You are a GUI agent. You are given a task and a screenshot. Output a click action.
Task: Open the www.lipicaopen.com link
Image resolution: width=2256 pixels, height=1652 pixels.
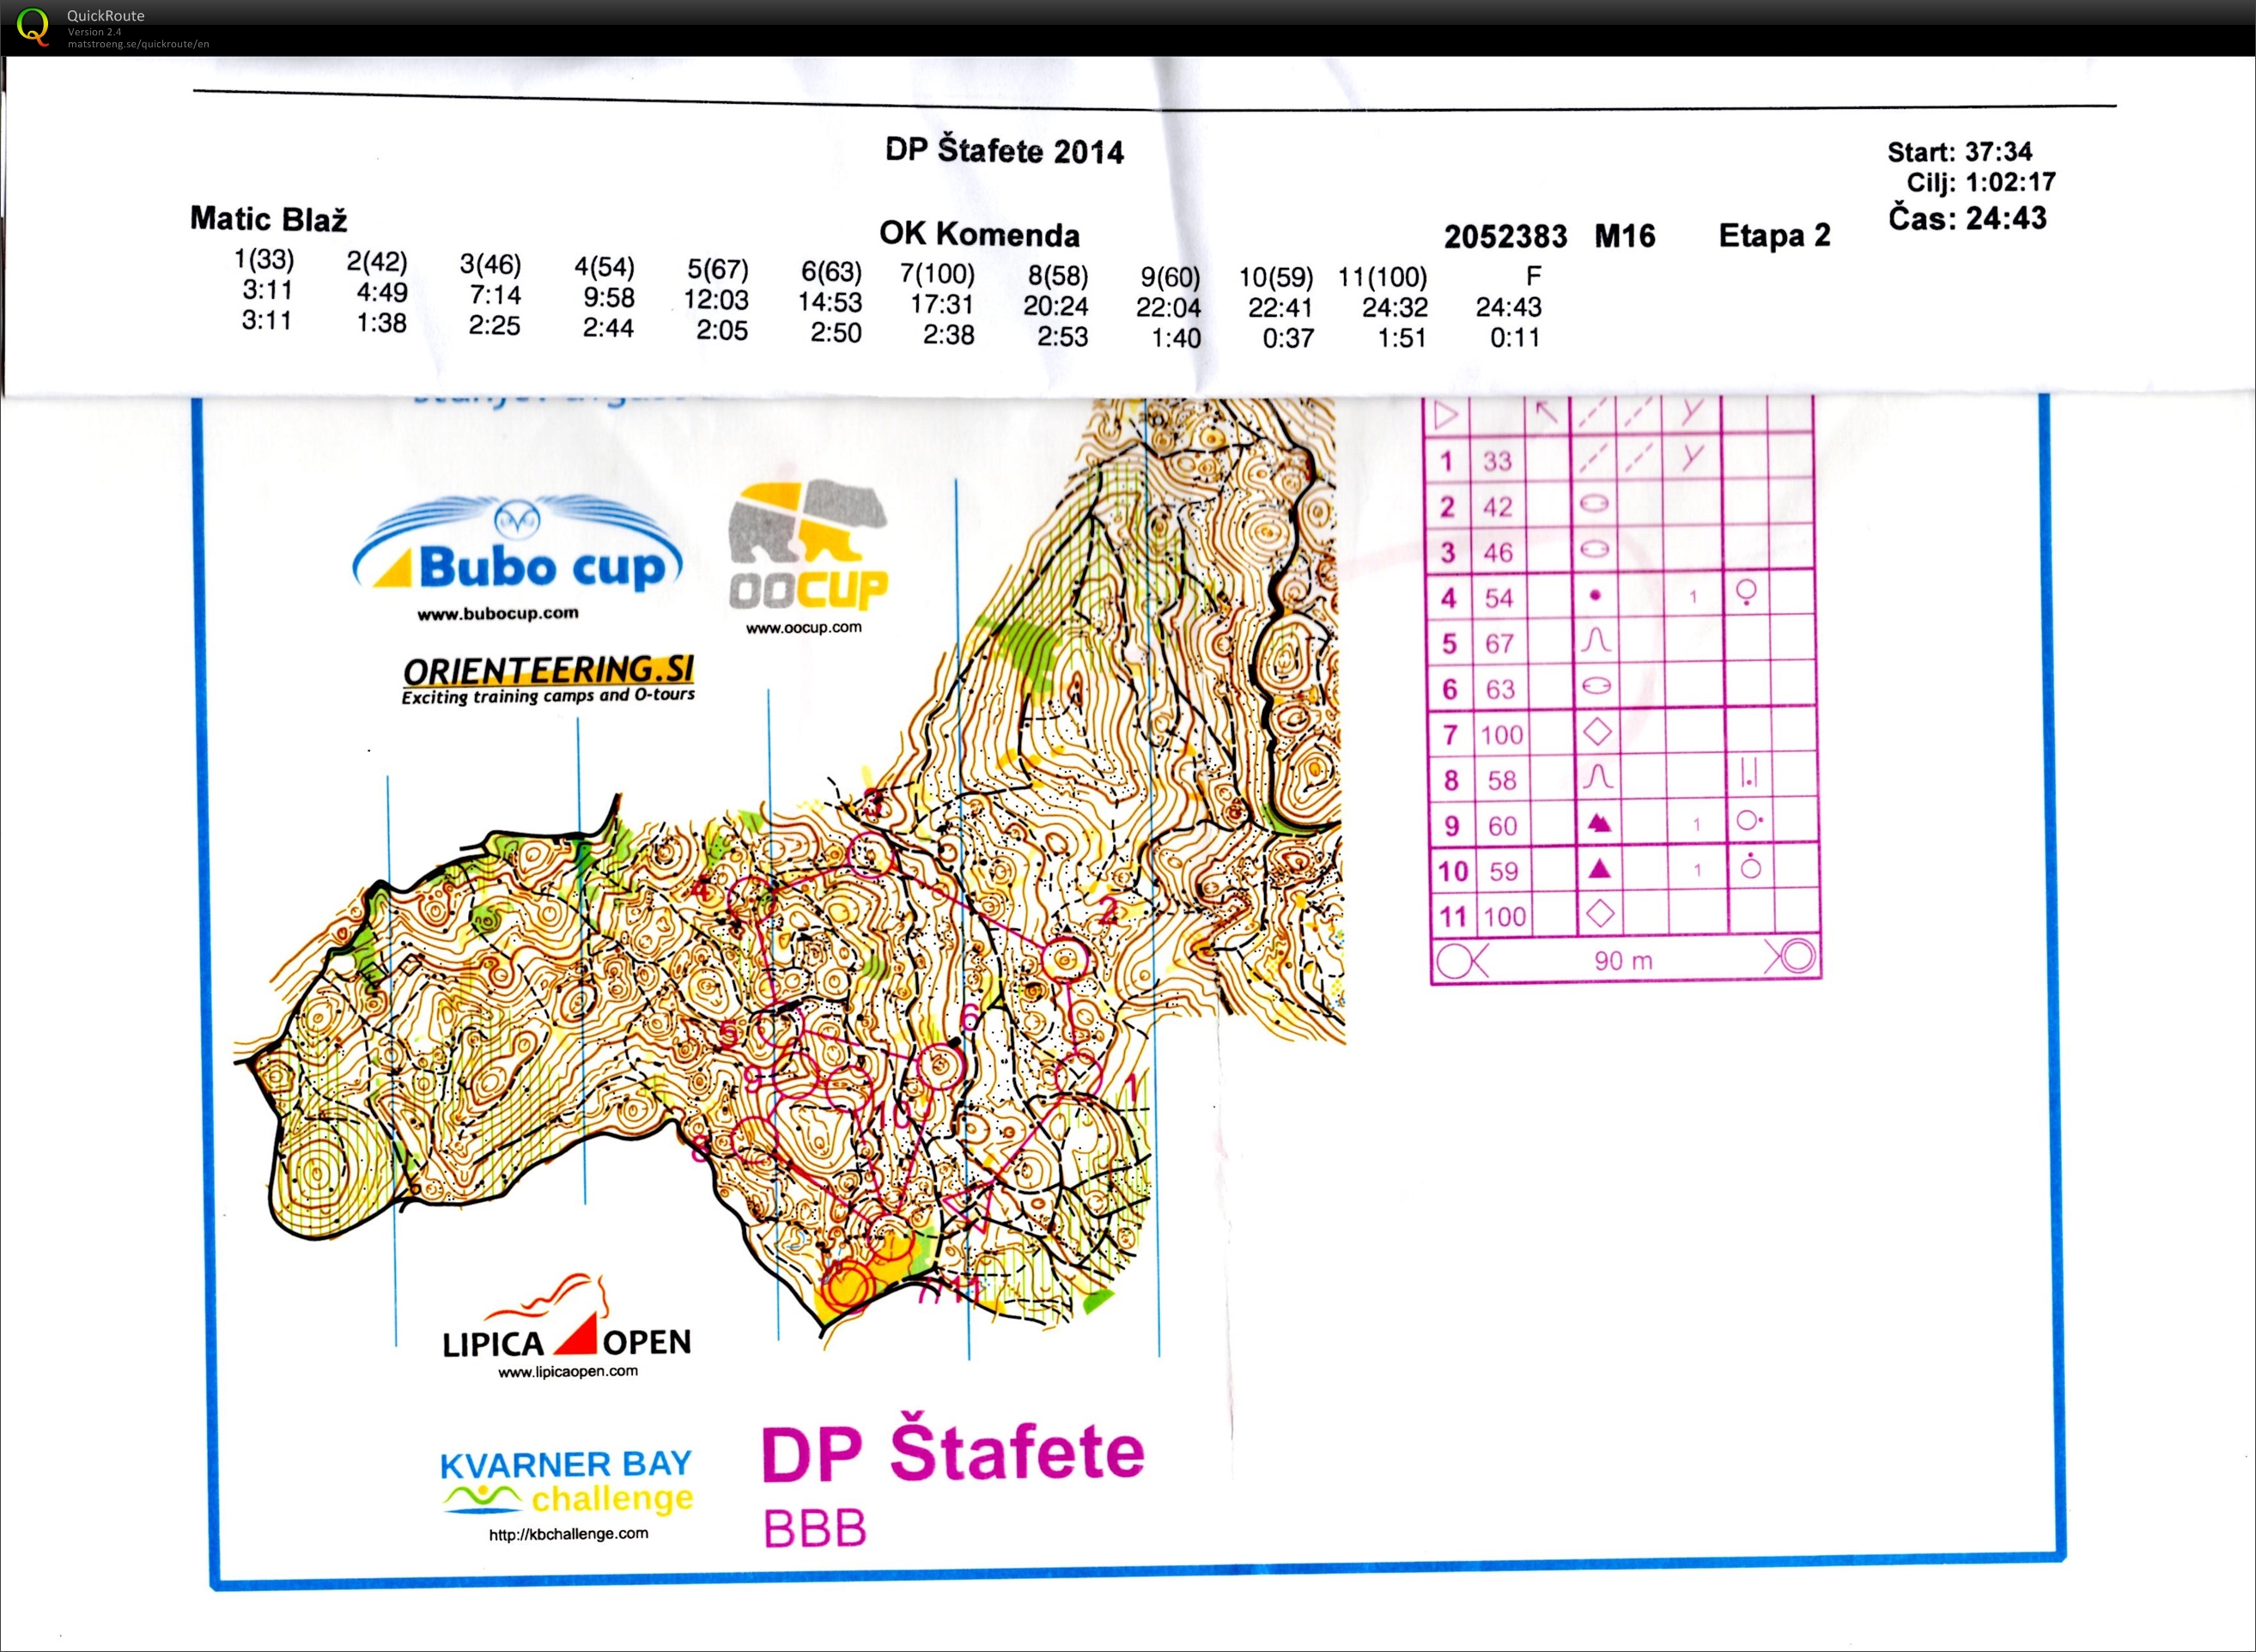567,1372
